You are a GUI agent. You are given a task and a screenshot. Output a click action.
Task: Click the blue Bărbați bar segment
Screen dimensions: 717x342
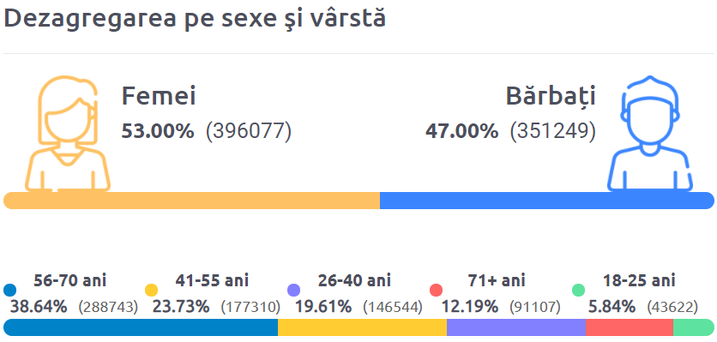coord(547,201)
